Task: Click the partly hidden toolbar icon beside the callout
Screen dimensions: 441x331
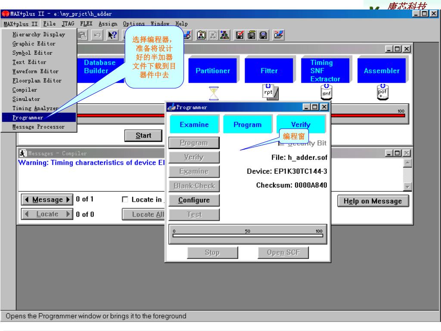Action: (x=188, y=35)
